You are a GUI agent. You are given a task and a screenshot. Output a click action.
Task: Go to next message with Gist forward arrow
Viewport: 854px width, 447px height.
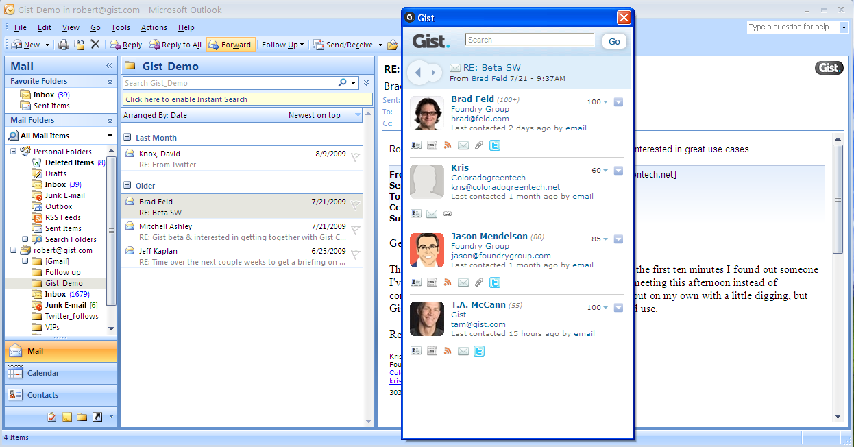tap(433, 73)
